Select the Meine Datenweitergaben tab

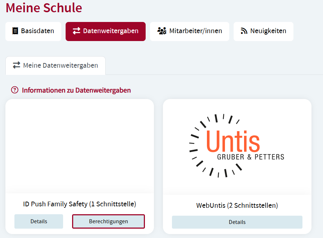tap(56, 66)
